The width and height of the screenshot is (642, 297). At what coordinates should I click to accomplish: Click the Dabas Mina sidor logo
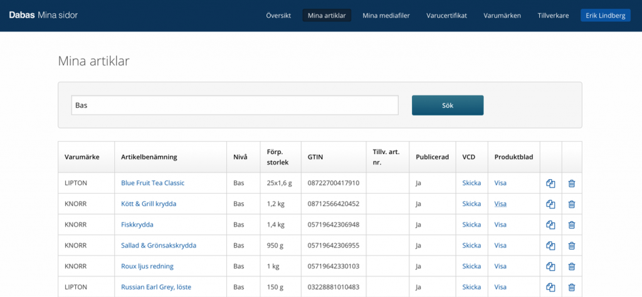pyautogui.click(x=43, y=16)
